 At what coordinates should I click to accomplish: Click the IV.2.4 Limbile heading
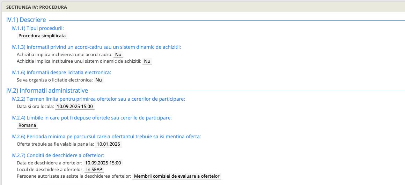pyautogui.click(x=91, y=118)
